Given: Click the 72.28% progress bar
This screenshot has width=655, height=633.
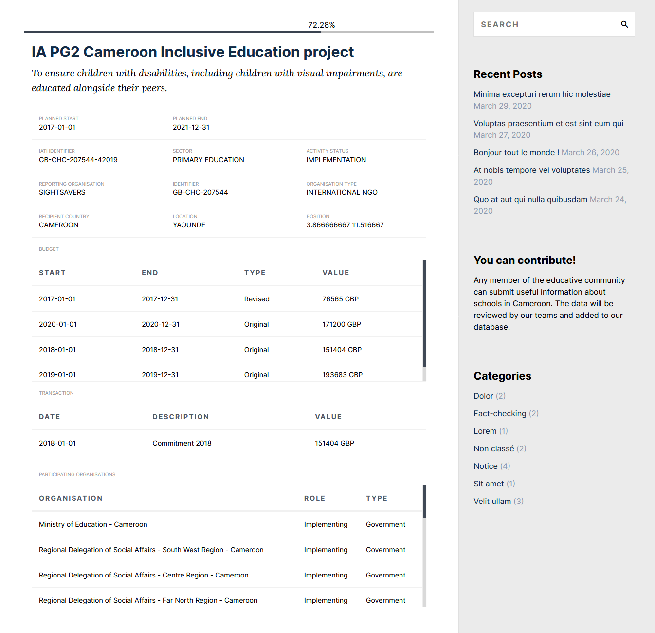Looking at the screenshot, I should (229, 32).
